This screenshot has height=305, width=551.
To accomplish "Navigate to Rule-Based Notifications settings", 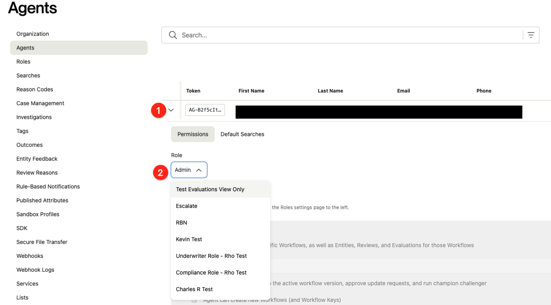I will click(x=48, y=186).
